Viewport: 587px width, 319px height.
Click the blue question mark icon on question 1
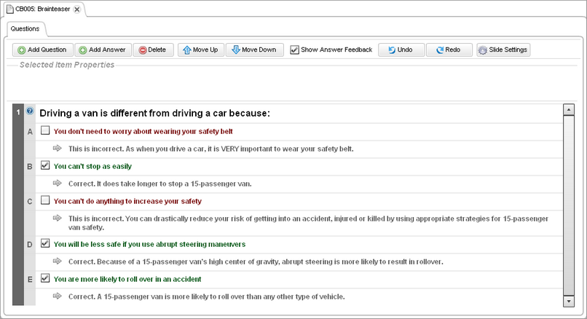coord(30,111)
